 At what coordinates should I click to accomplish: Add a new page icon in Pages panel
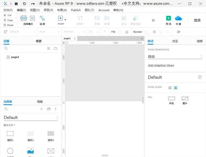[48, 49]
